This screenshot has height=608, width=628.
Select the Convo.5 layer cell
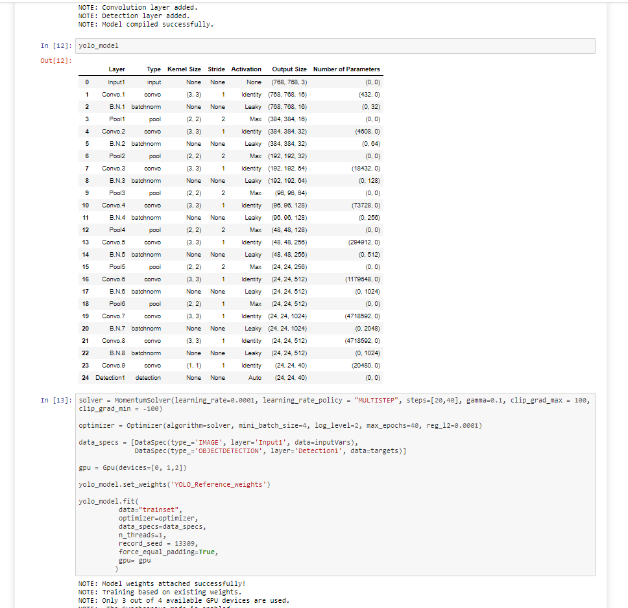pos(114,242)
